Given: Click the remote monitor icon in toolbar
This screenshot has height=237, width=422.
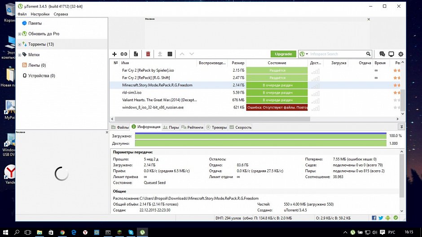Looking at the screenshot, I should pyautogui.click(x=391, y=54).
